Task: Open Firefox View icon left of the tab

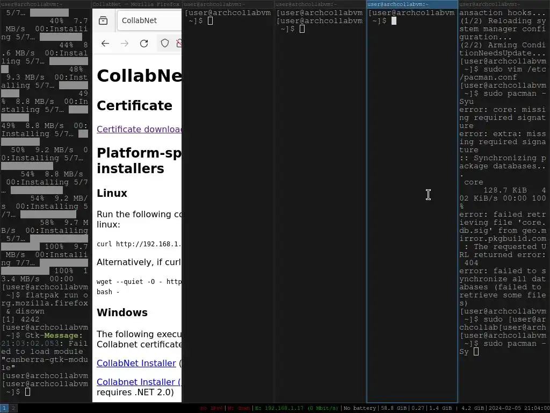Action: 103,20
